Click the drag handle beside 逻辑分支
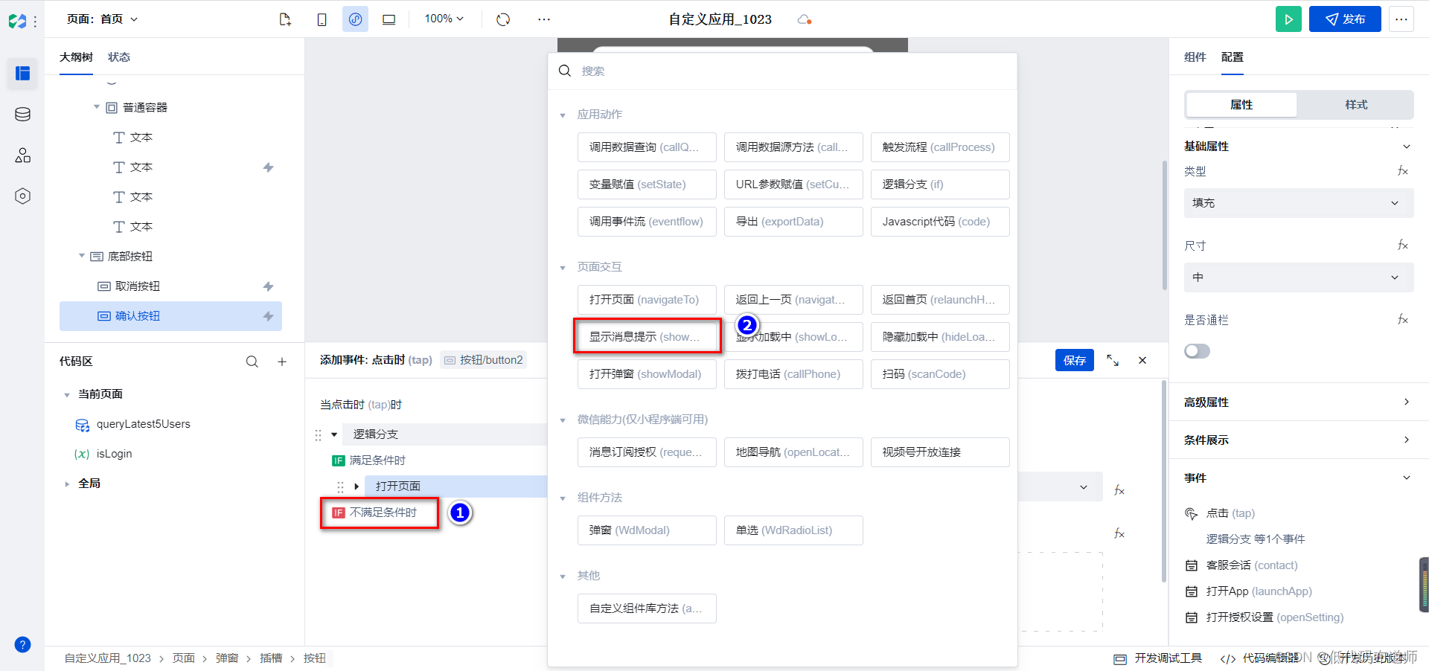This screenshot has width=1429, height=671. 318,434
